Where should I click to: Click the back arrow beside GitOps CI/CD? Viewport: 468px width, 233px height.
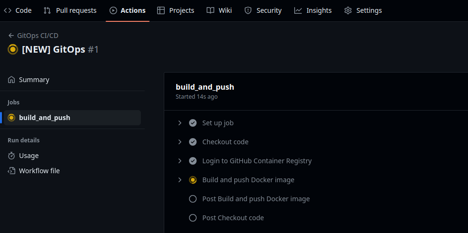click(11, 36)
